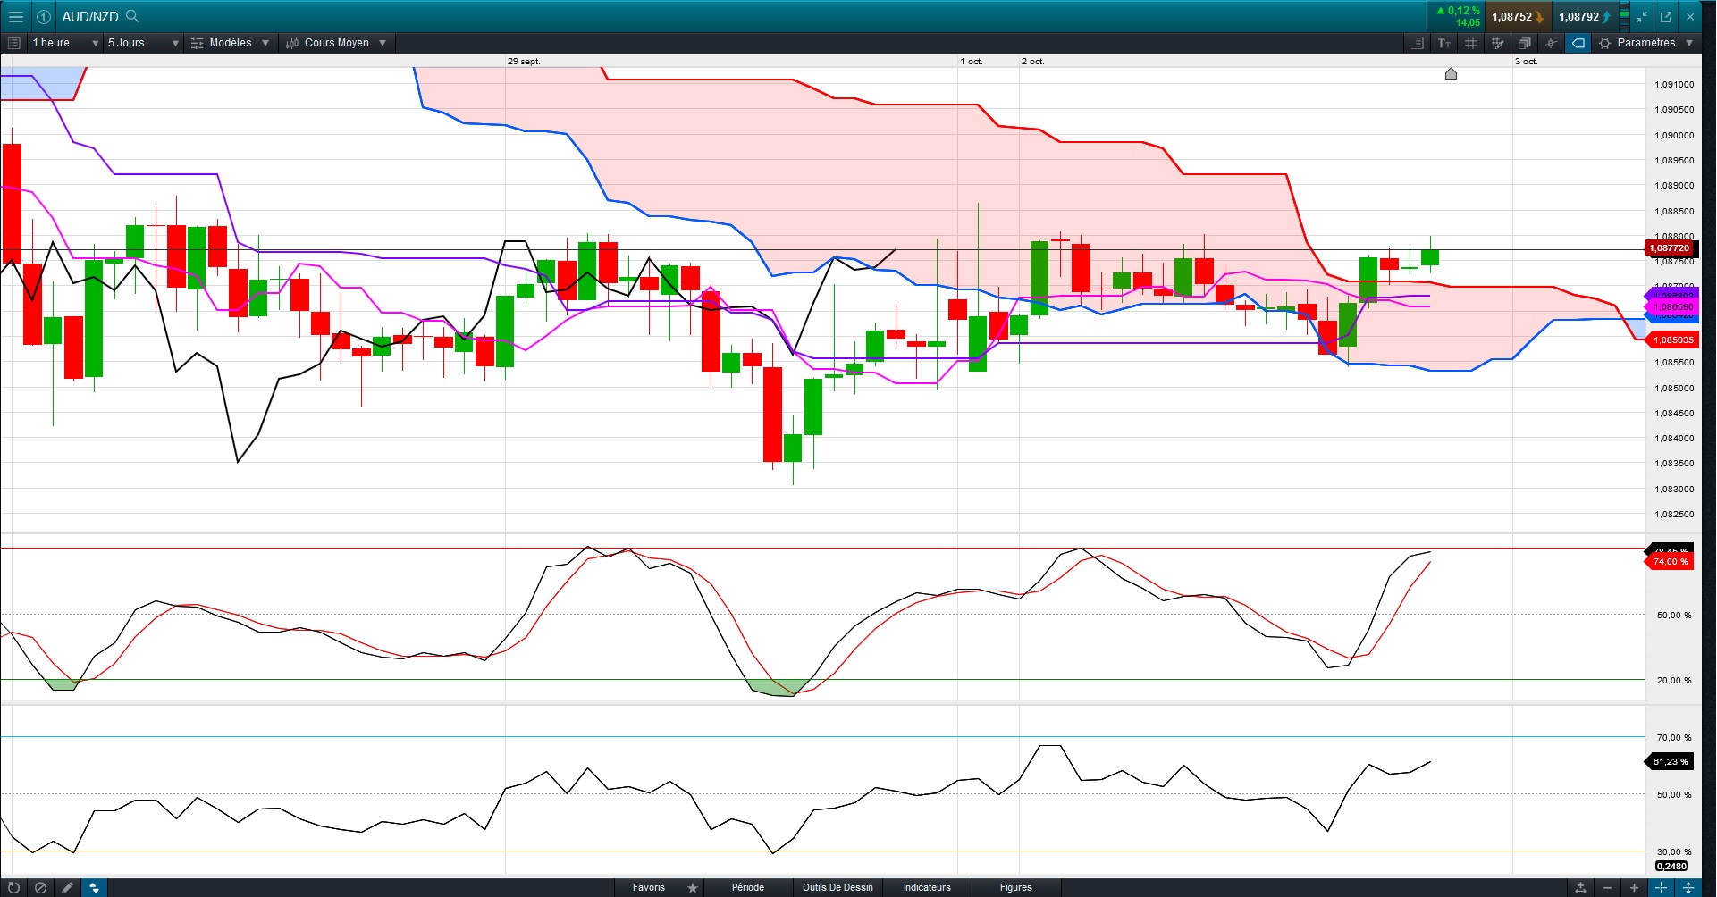Viewport: 1717px width, 897px height.
Task: Click the 2 oct. date label
Action: tap(1032, 62)
